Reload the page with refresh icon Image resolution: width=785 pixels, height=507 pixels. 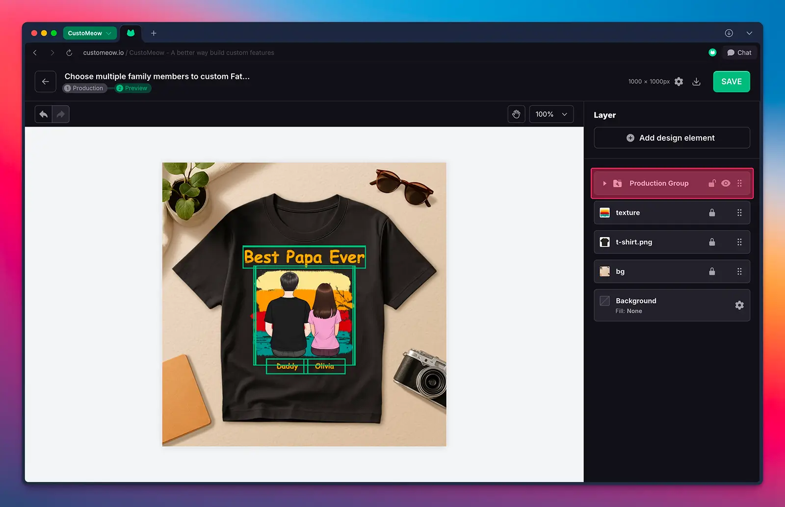69,52
